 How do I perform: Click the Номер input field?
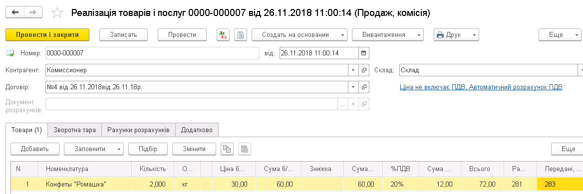pos(152,53)
